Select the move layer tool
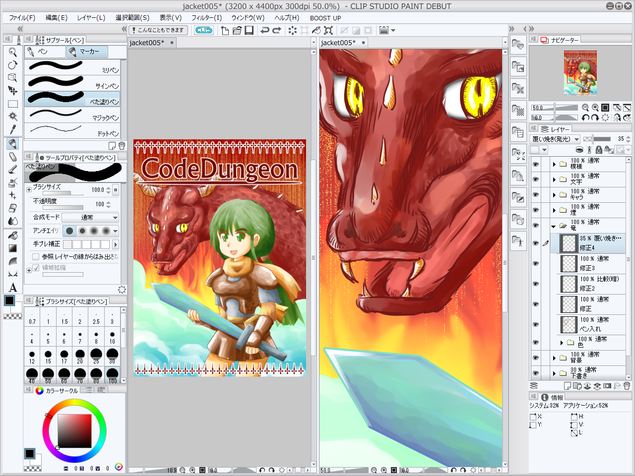Screen dimensions: 635x476 pyautogui.click(x=13, y=91)
